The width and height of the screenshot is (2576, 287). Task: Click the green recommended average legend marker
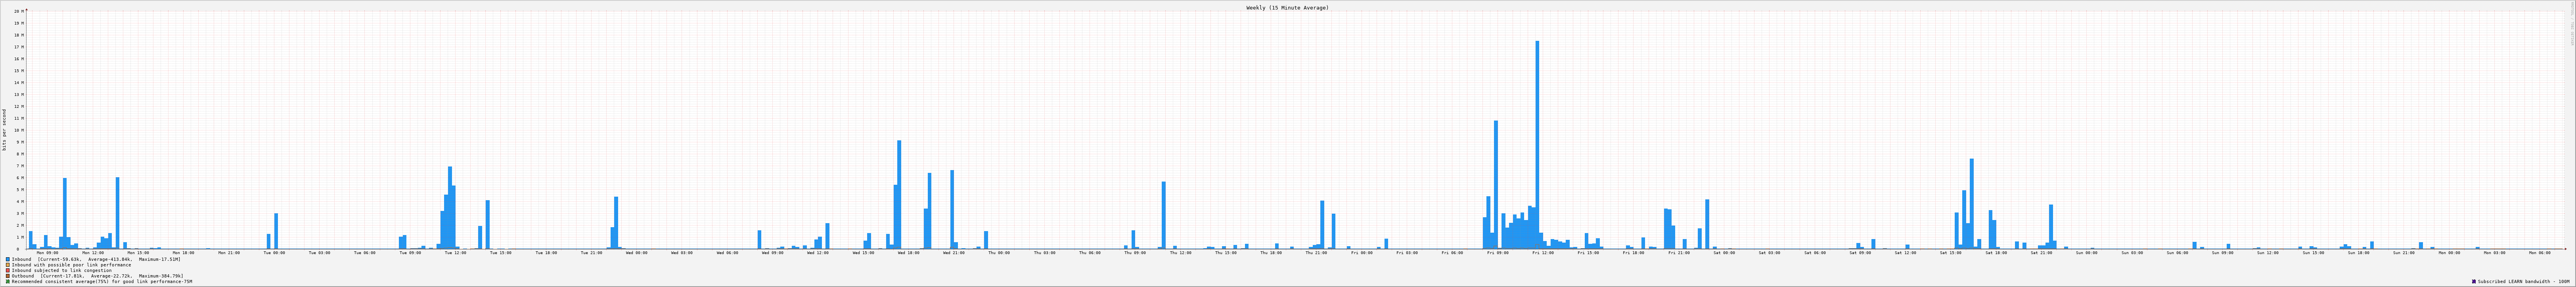coord(8,282)
